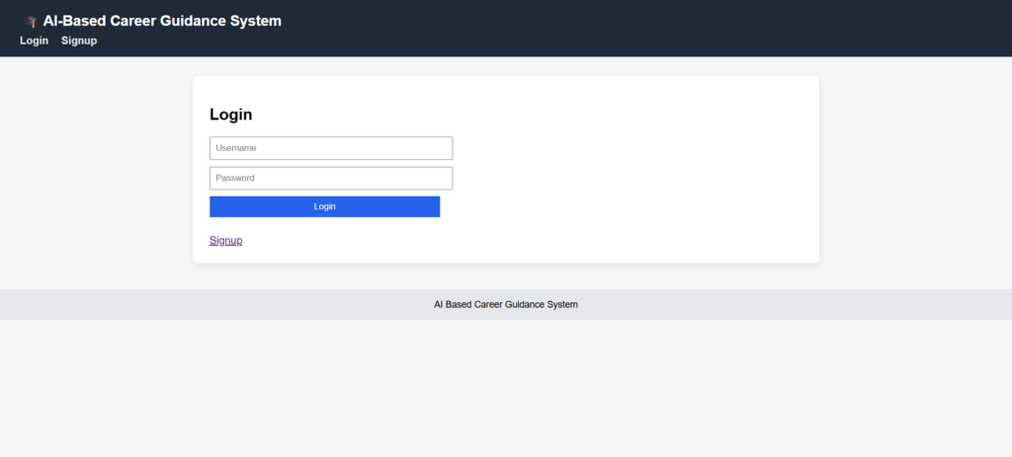Click the word System in the footer text

pos(562,304)
